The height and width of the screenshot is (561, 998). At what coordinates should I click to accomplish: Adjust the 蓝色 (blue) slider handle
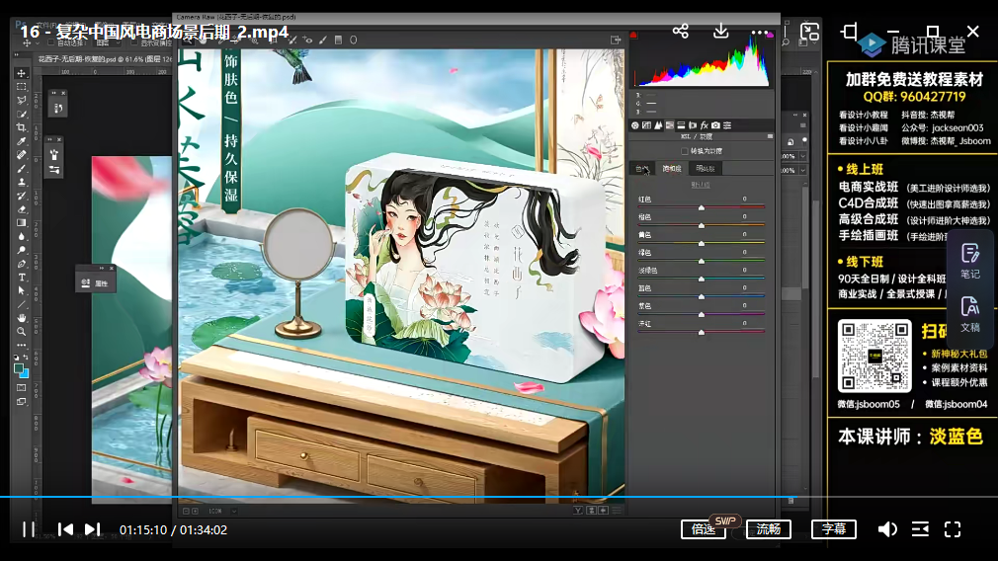coord(702,296)
